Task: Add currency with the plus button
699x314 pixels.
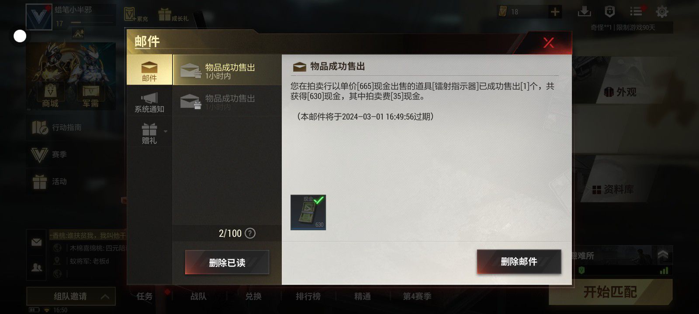Action: click(x=555, y=12)
